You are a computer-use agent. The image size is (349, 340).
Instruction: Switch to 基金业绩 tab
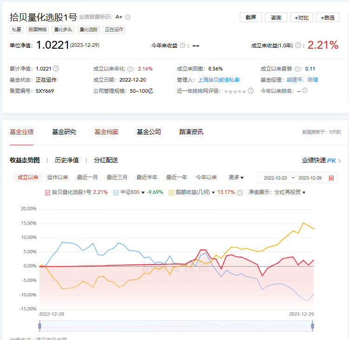point(21,132)
